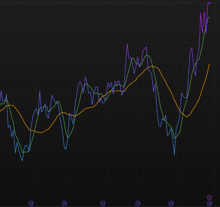Click the orange line's final trough at right
220x207 pixels.
[x=187, y=117]
